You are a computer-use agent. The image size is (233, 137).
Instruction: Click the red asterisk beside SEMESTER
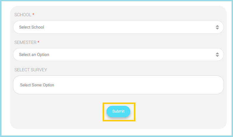[x=38, y=42]
